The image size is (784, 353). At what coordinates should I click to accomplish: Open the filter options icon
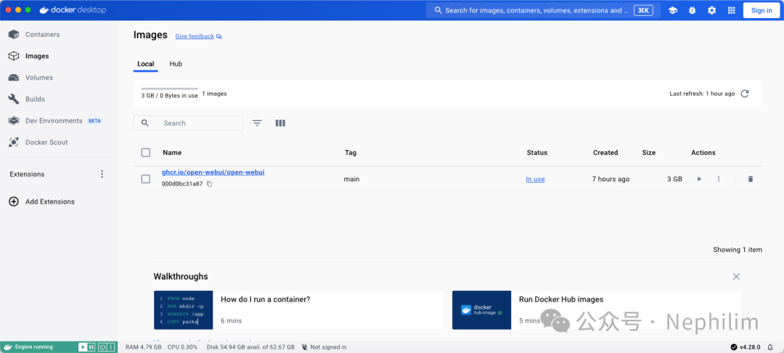coord(257,122)
